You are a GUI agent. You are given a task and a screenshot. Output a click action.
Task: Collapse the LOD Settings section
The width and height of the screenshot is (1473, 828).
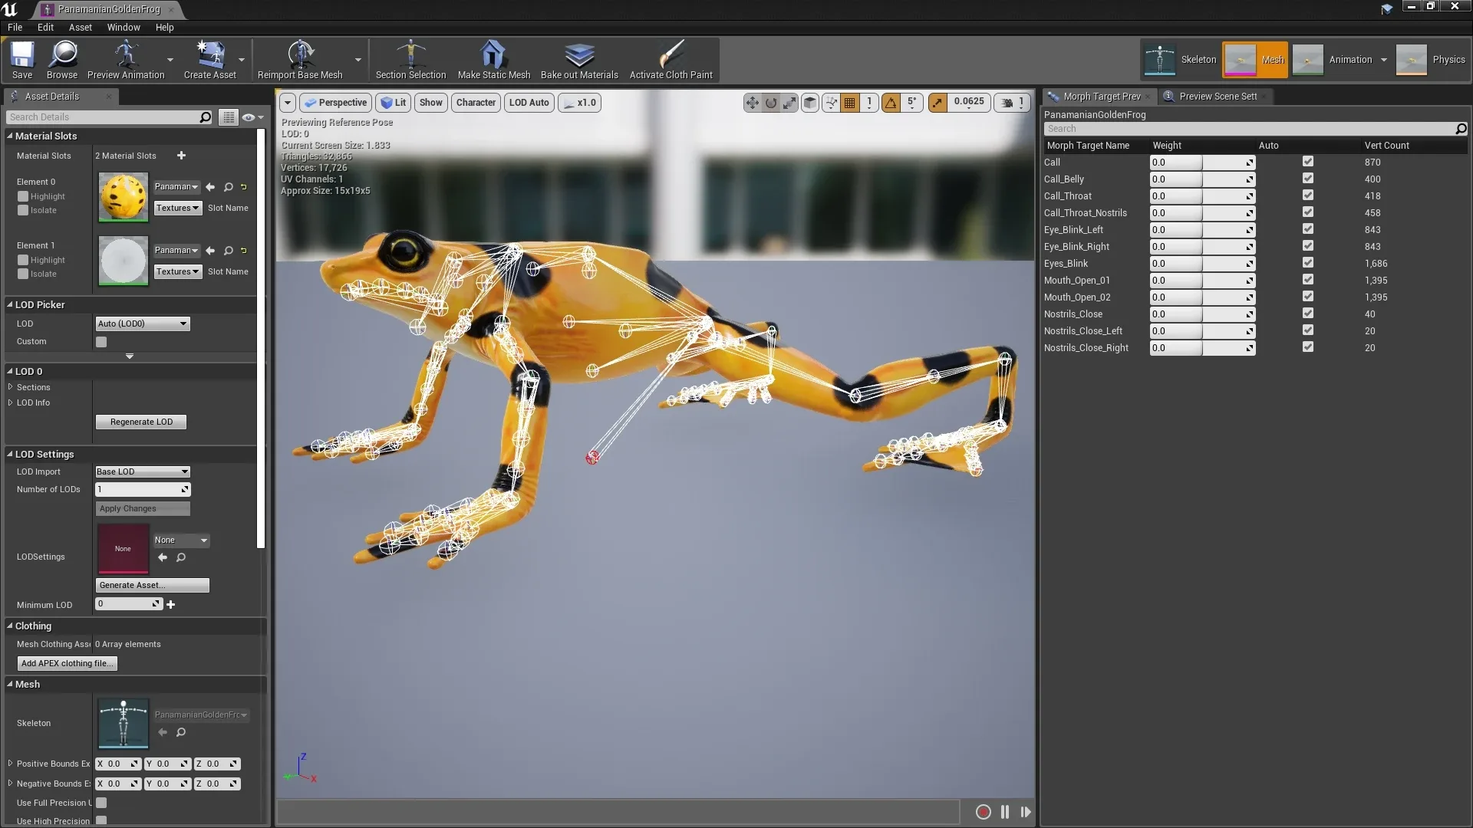[10, 454]
